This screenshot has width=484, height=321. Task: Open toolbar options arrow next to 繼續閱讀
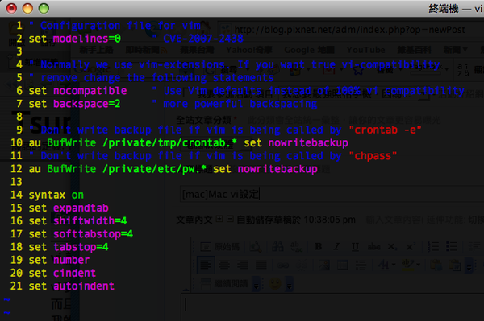[257, 284]
